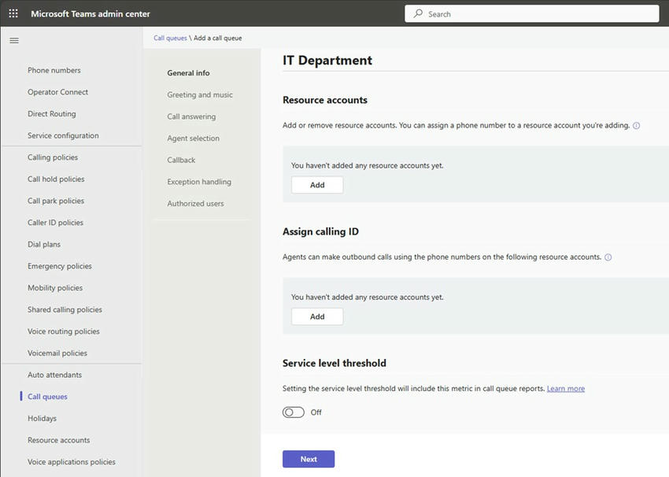This screenshot has height=477, width=669.
Task: Click into the Search field
Action: coord(535,13)
